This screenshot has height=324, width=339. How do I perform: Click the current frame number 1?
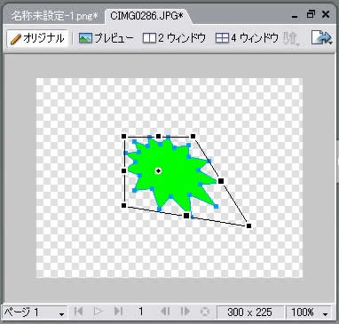pos(141,312)
